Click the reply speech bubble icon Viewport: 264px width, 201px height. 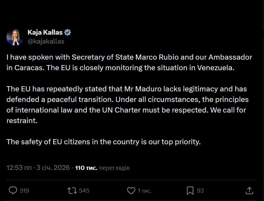coord(13,191)
